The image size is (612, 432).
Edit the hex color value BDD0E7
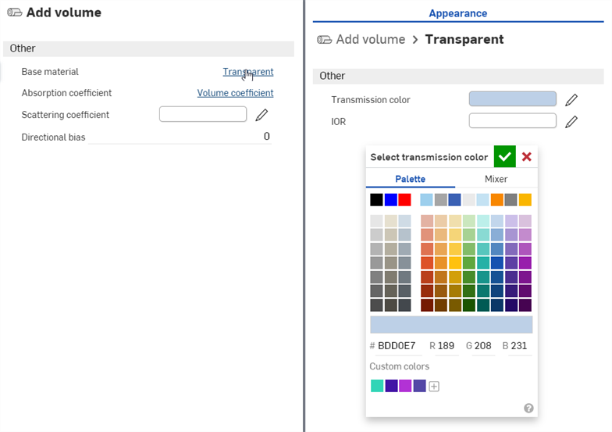point(398,346)
